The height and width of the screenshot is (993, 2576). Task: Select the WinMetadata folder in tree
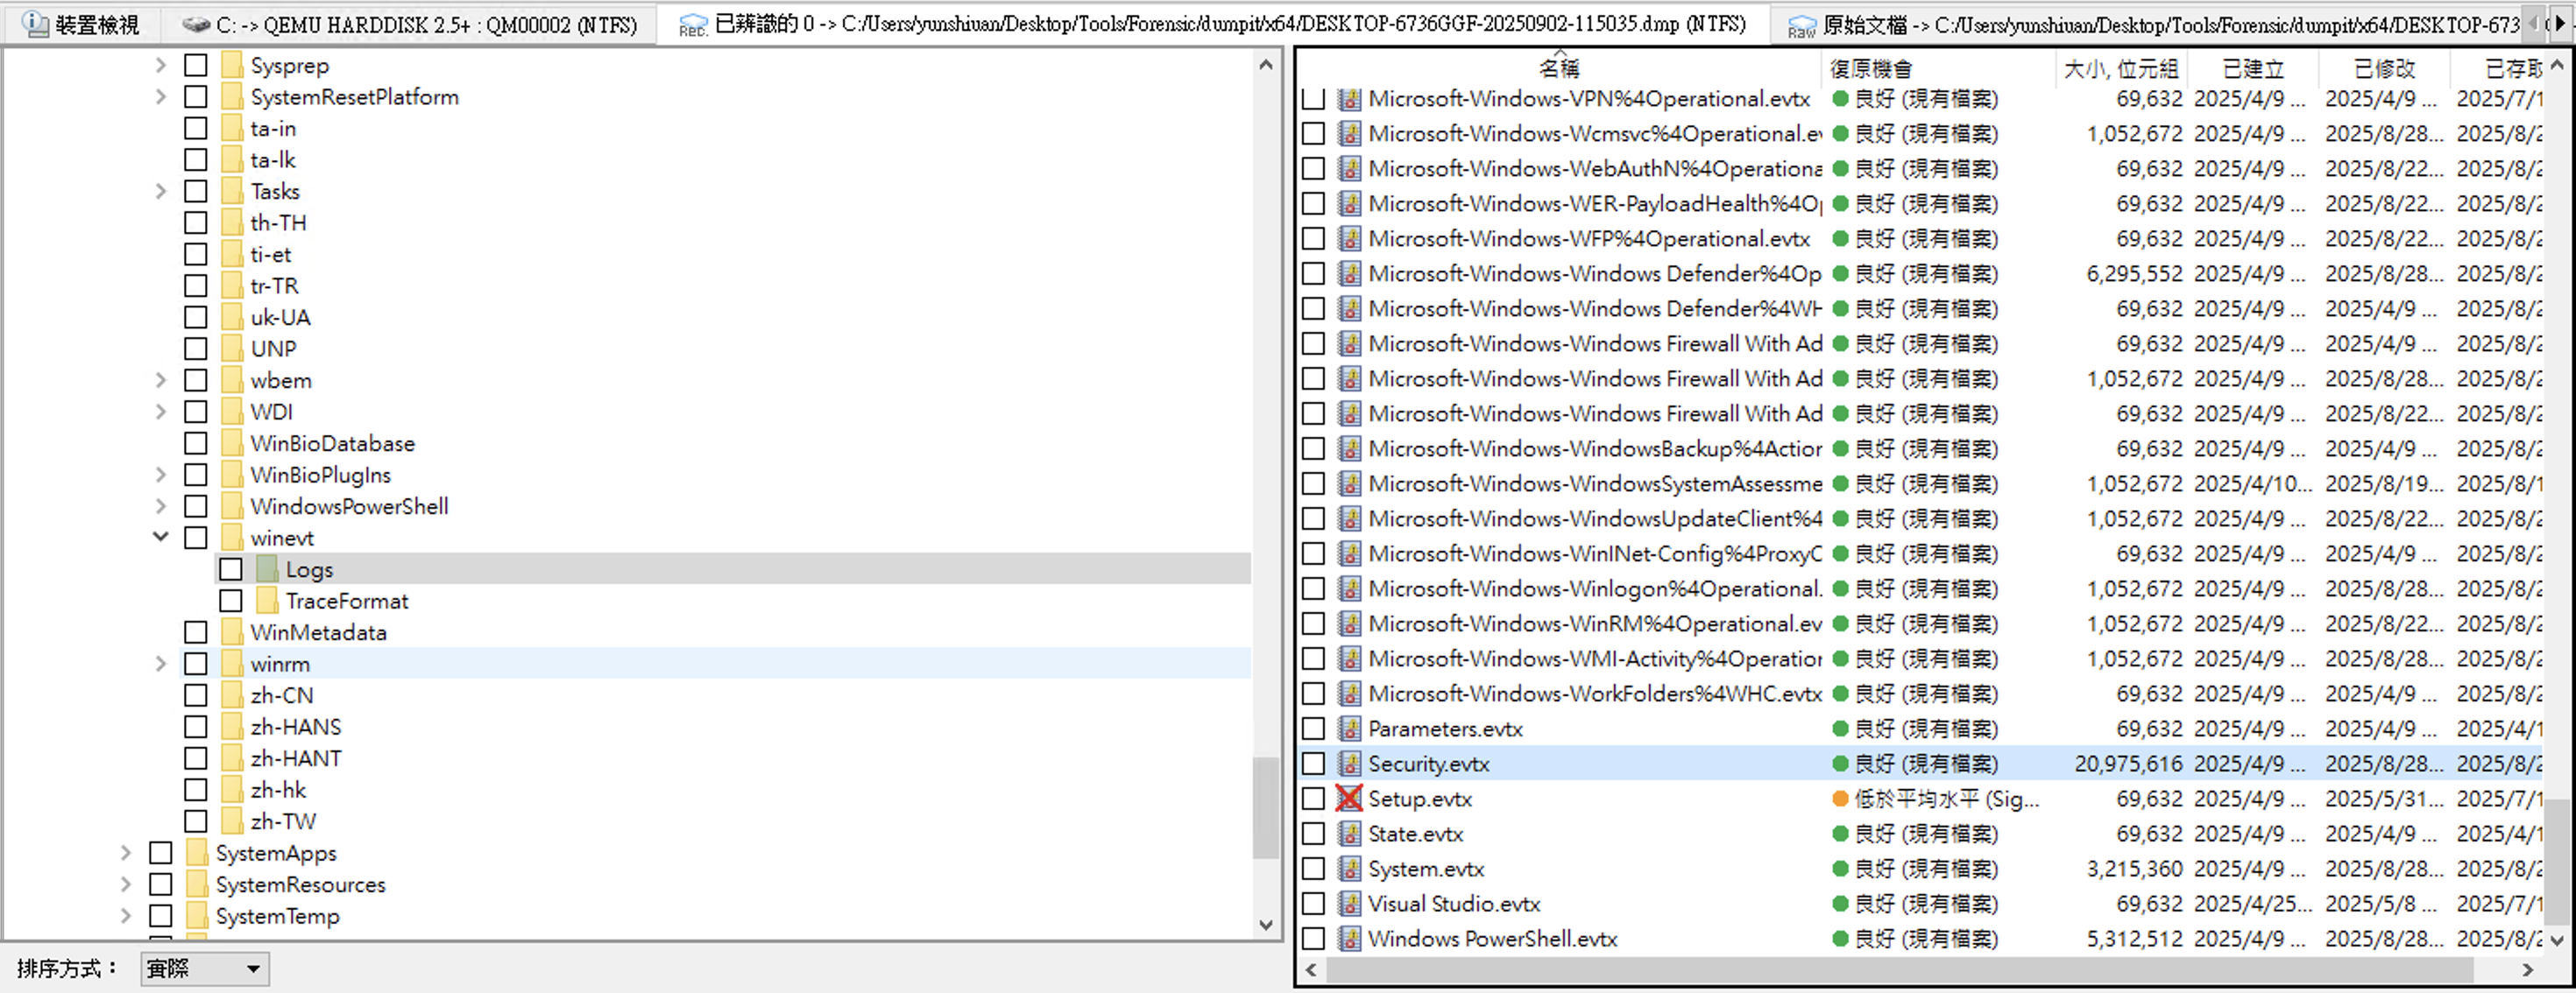[318, 632]
